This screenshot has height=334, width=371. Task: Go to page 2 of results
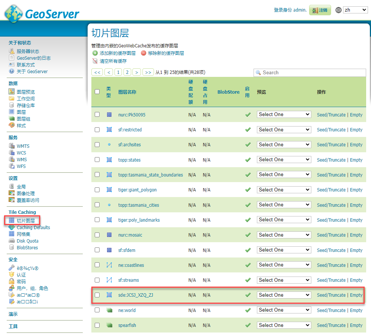coord(128,72)
